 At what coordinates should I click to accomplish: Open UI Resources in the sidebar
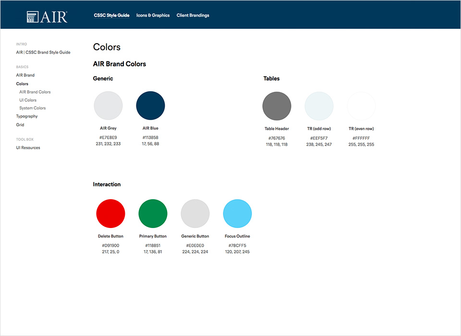[28, 148]
